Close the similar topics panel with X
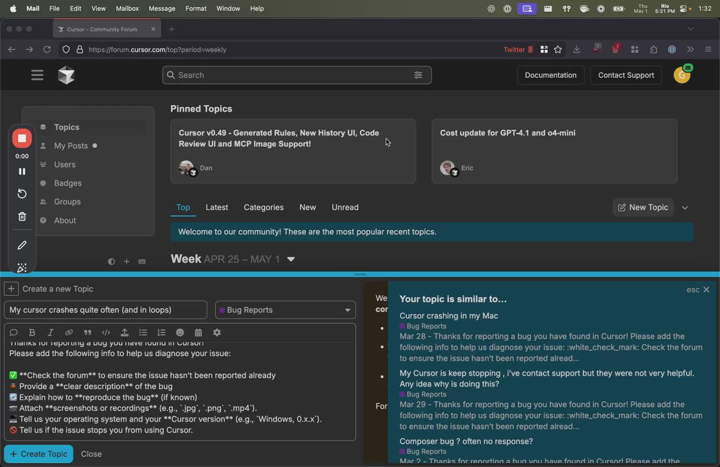This screenshot has height=467, width=720. [706, 290]
